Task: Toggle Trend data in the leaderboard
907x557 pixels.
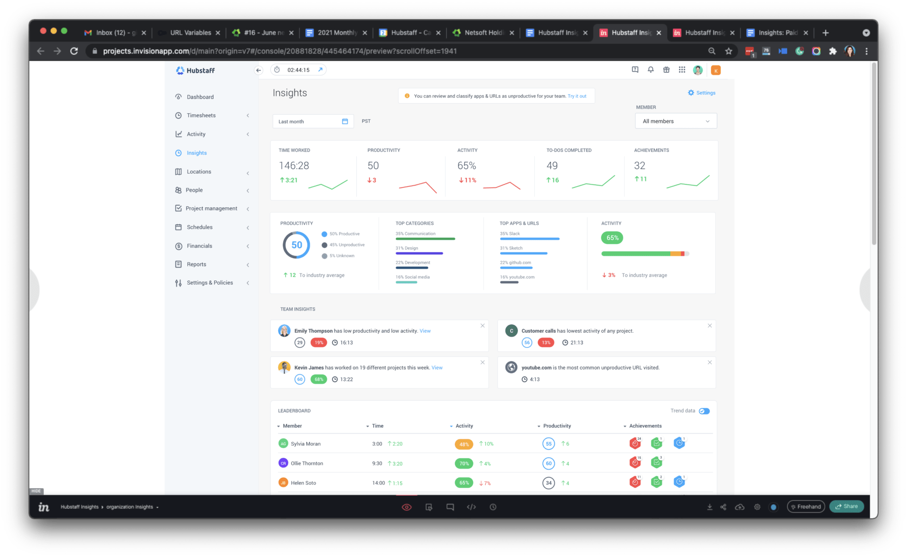Action: click(x=704, y=411)
